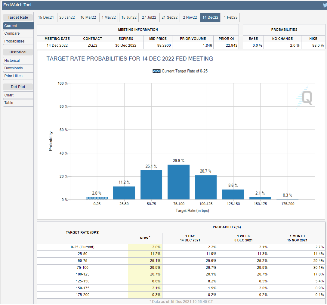View Prior Hikes from the sidebar

pyautogui.click(x=18, y=76)
